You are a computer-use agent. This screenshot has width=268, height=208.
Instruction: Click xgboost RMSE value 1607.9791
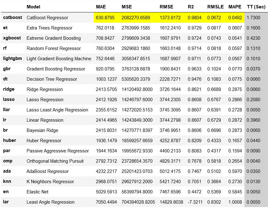(x=170, y=38)
